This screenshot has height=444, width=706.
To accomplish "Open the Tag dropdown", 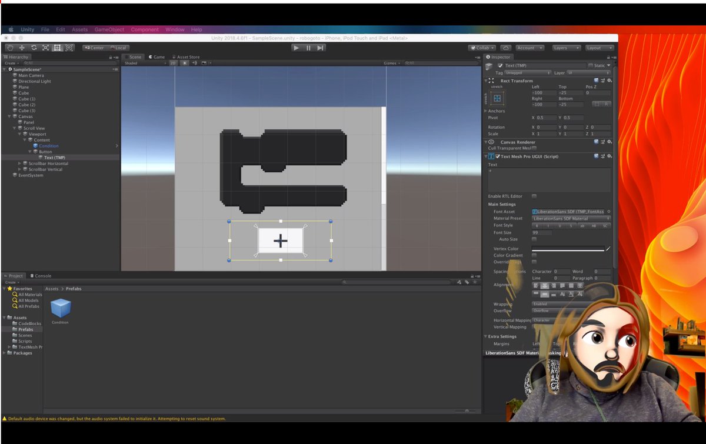I will tap(528, 73).
